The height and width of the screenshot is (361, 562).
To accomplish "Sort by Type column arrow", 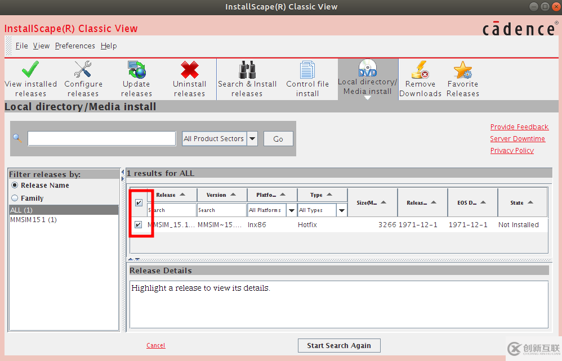I will pyautogui.click(x=330, y=195).
